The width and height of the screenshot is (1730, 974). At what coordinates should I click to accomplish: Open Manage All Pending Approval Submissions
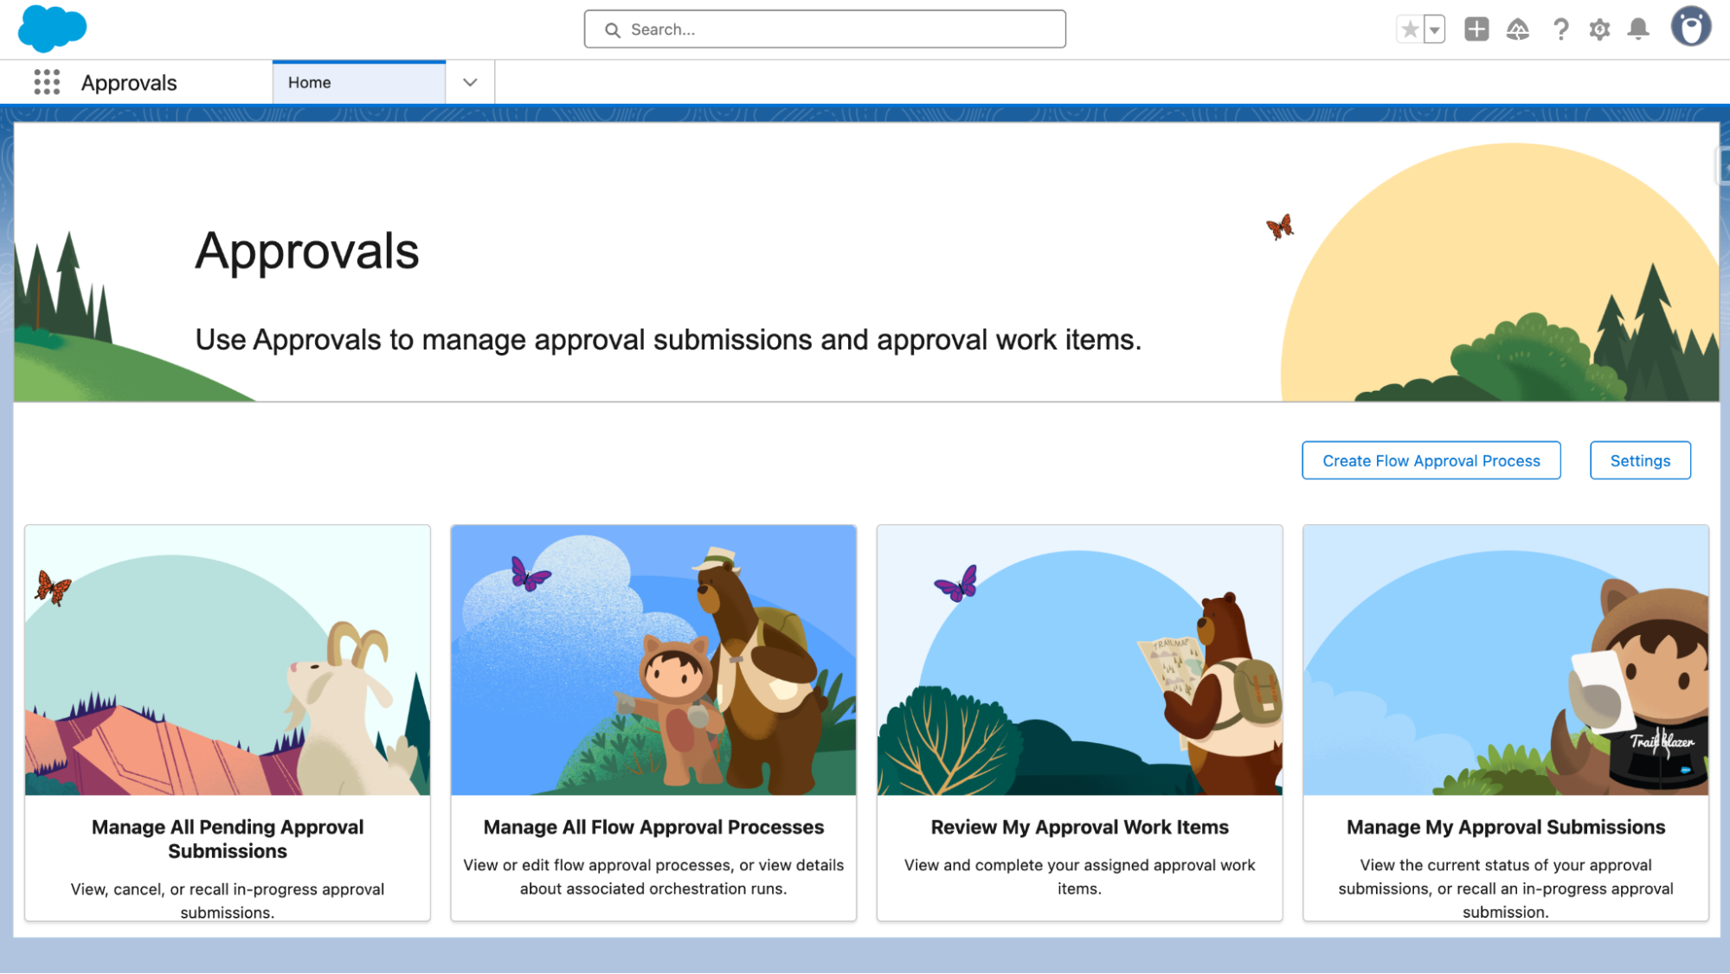point(228,838)
